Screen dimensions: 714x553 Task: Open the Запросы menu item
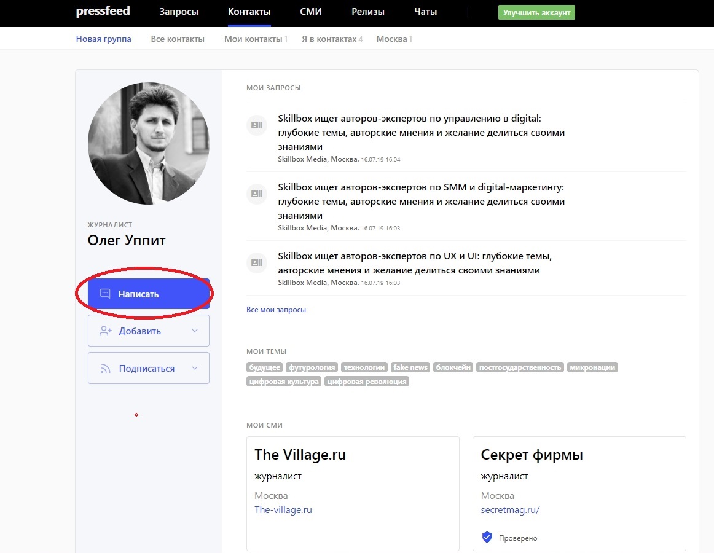coord(178,12)
